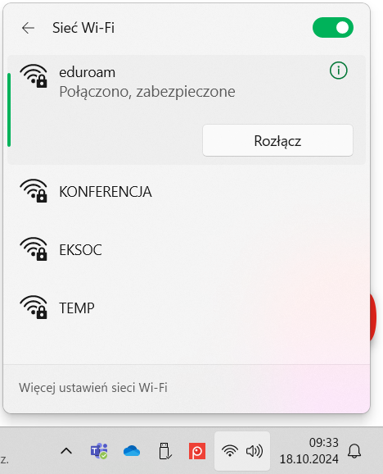383x474 pixels.
Task: Click the taskbar volume speaker icon
Action: click(x=255, y=451)
